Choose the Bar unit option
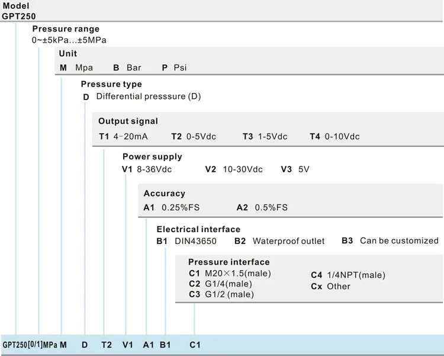The height and width of the screenshot is (356, 444). click(x=127, y=68)
